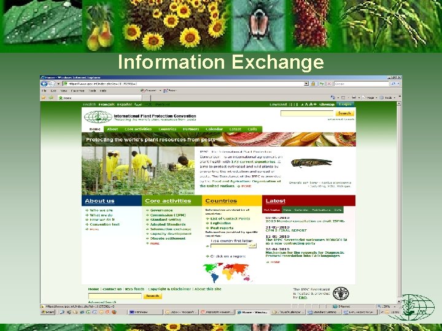The width and height of the screenshot is (442, 331).
Task: Open the Help menu
Action: [103, 91]
